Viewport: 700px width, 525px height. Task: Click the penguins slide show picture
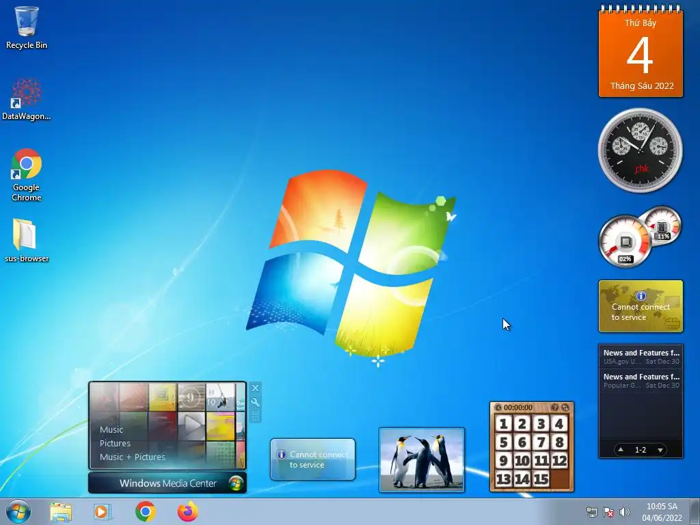pos(421,460)
